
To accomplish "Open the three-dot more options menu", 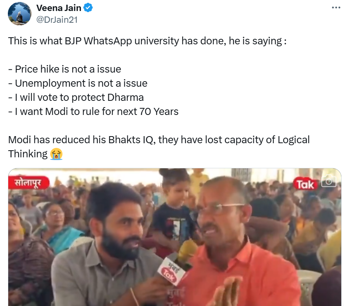I will [336, 8].
